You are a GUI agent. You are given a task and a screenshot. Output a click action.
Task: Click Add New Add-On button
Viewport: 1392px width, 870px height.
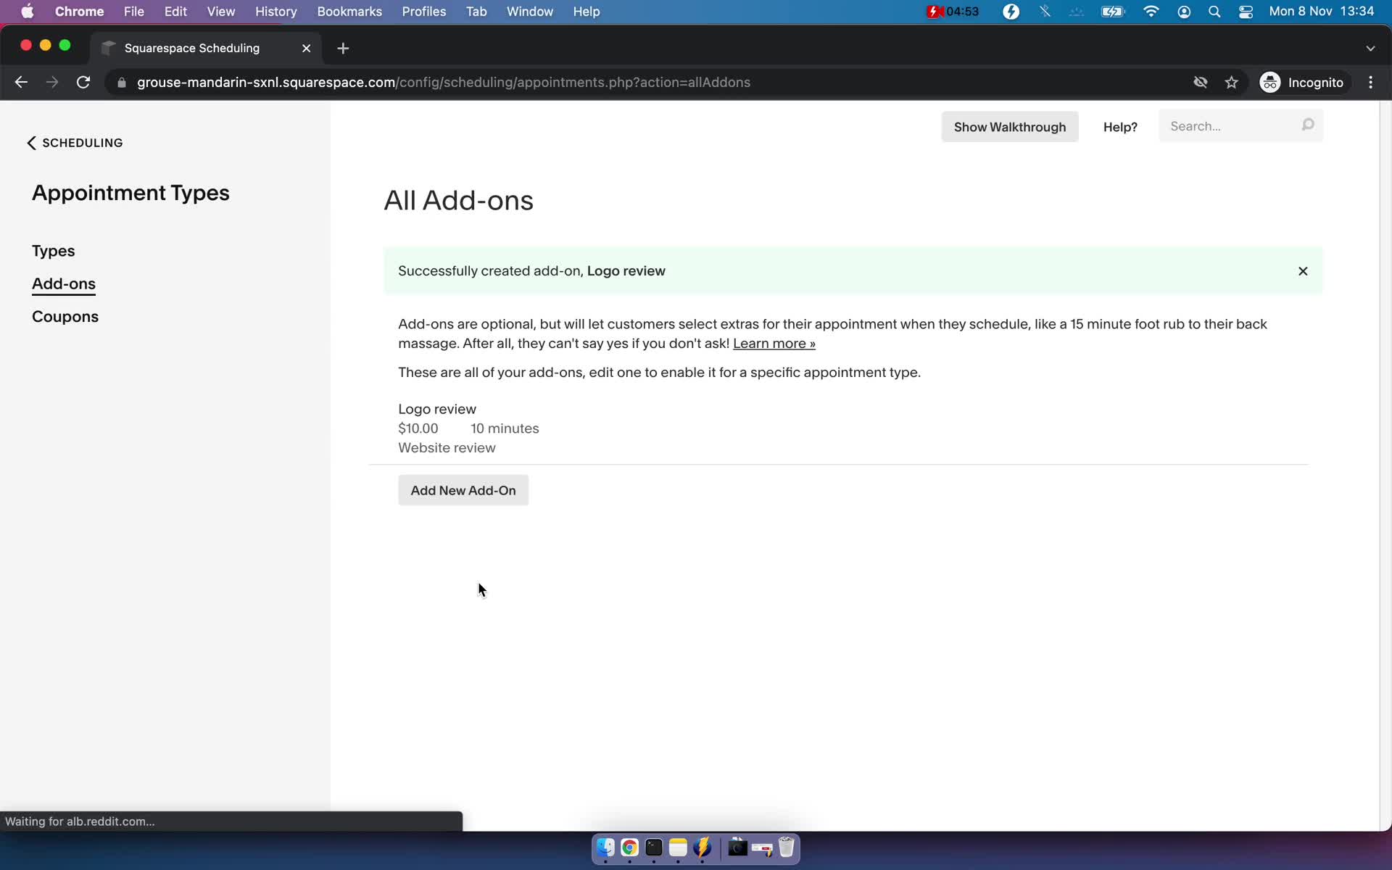pyautogui.click(x=463, y=491)
